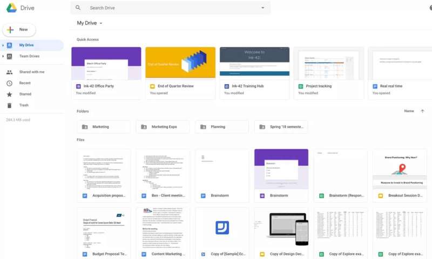
Task: Open the Planning folder
Action: point(222,127)
